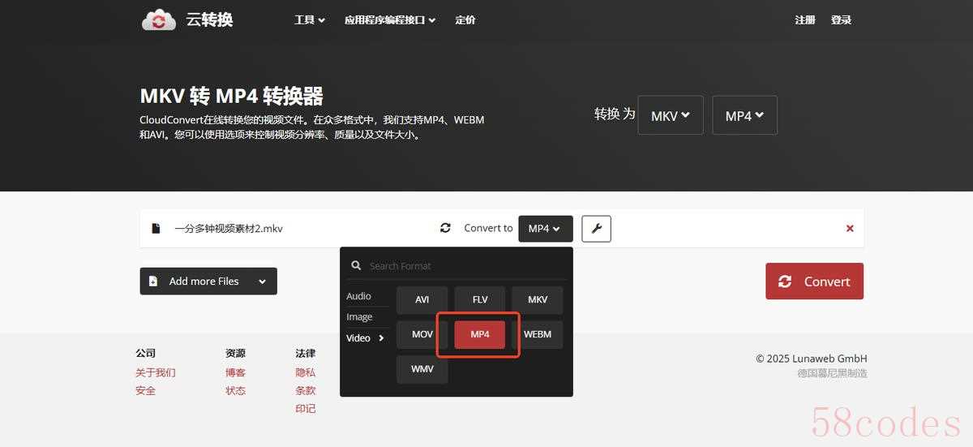Expand the Add more Files dropdown arrow
Viewport: 973px width, 447px height.
pos(262,282)
